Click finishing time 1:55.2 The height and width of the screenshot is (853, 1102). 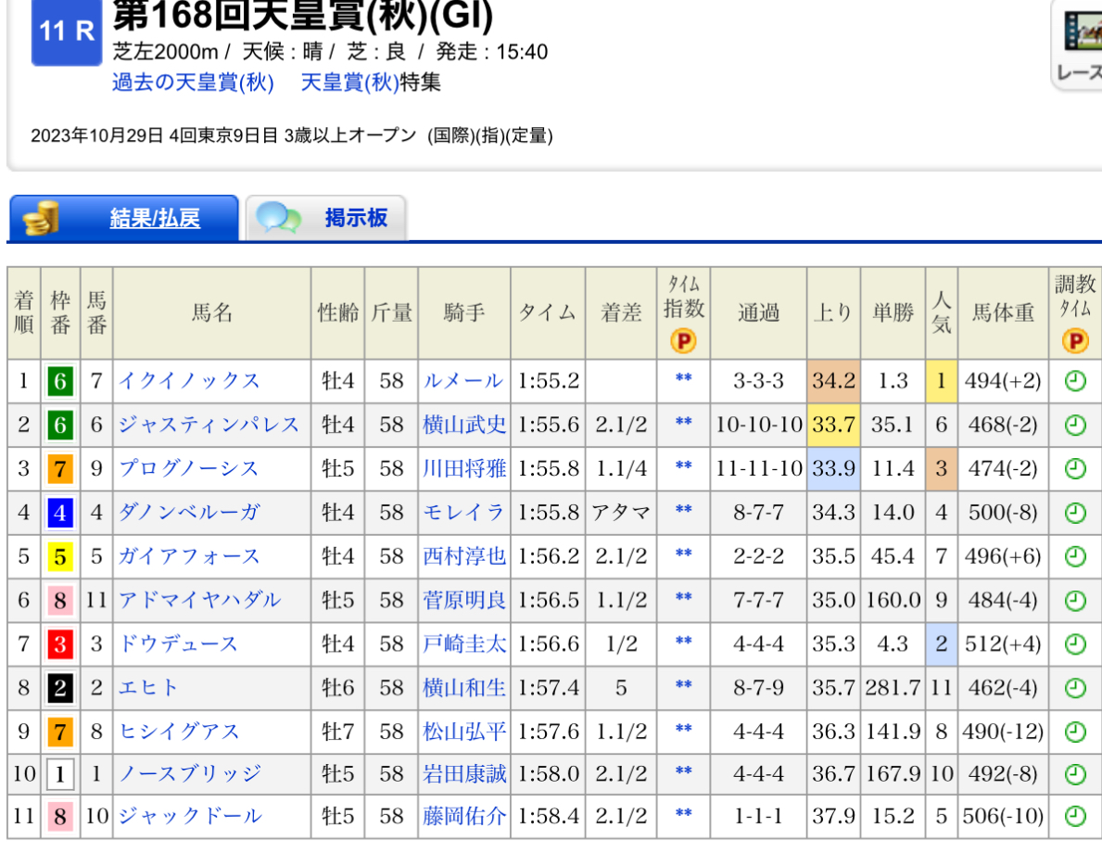point(548,381)
